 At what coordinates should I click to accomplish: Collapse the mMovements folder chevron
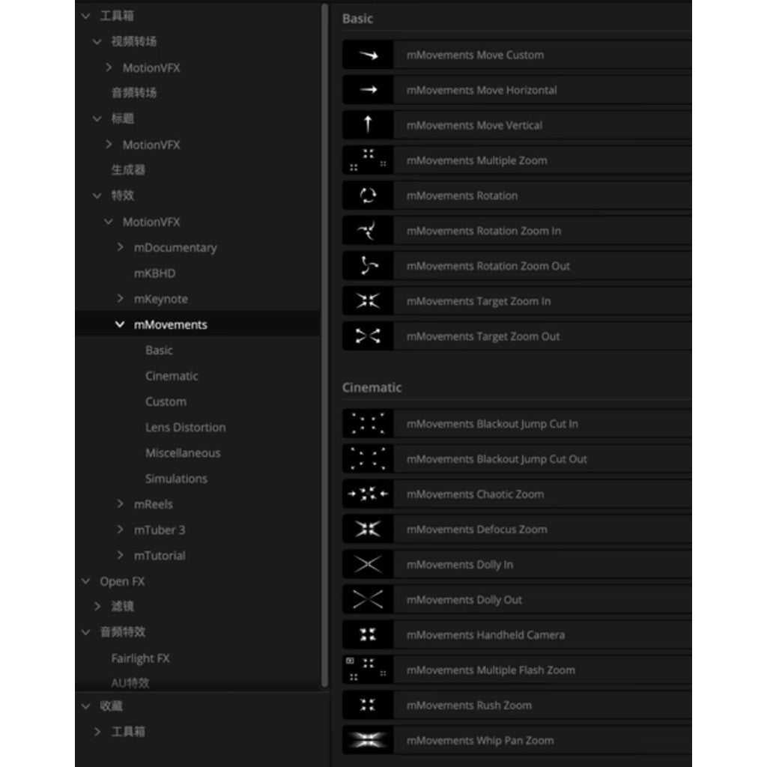(x=120, y=324)
